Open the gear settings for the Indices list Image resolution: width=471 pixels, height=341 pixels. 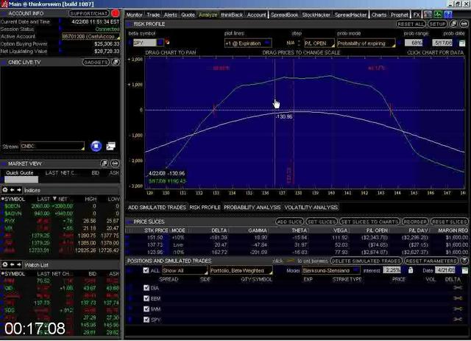(x=5, y=190)
